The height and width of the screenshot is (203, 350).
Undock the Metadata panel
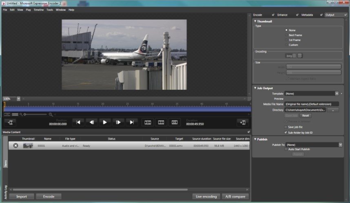point(321,15)
